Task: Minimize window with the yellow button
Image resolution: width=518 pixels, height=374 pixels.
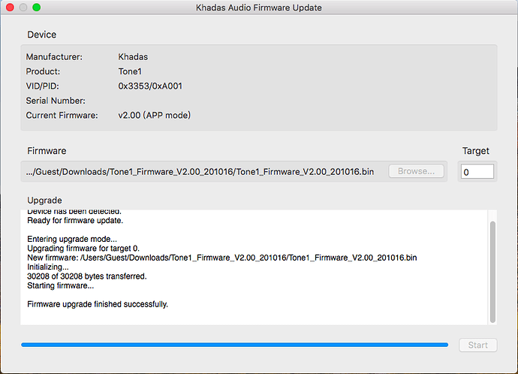Action: [x=23, y=8]
